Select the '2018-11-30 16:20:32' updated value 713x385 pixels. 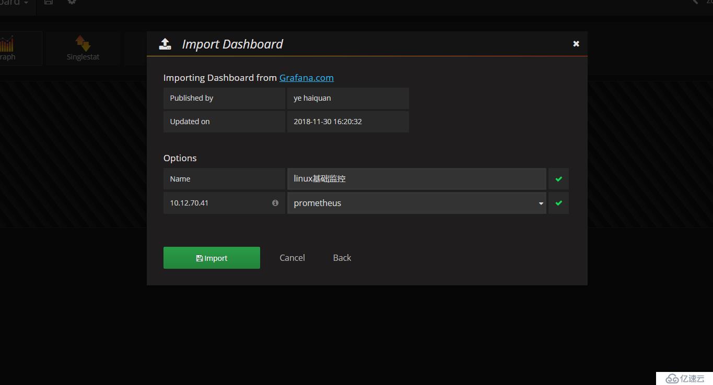[348, 122]
